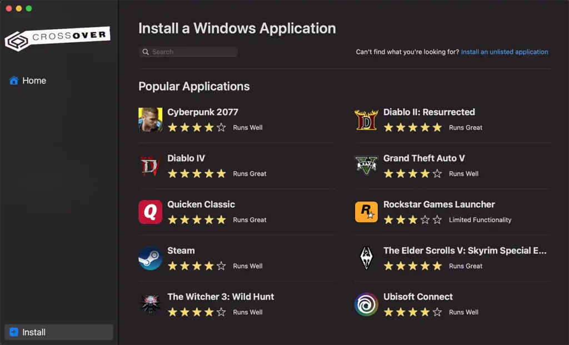
Task: Click the blue plus Install icon
Action: click(14, 332)
